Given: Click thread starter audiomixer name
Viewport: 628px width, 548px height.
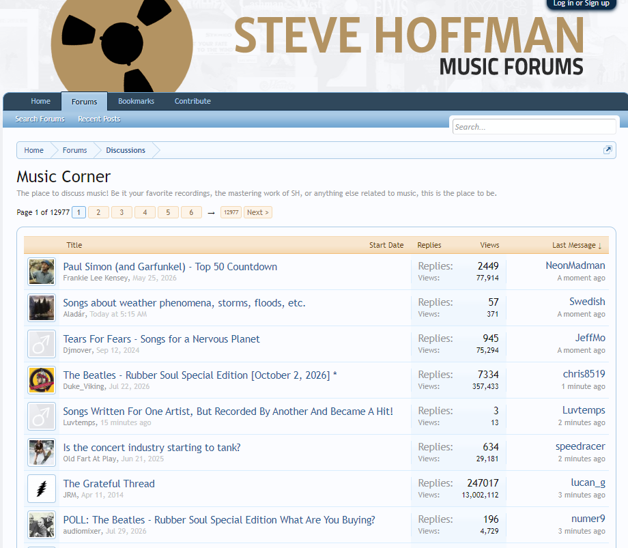Looking at the screenshot, I should tap(82, 531).
